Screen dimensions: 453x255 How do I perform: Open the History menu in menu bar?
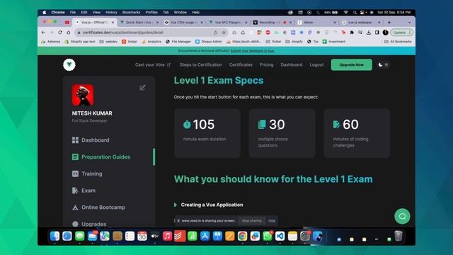(111, 13)
